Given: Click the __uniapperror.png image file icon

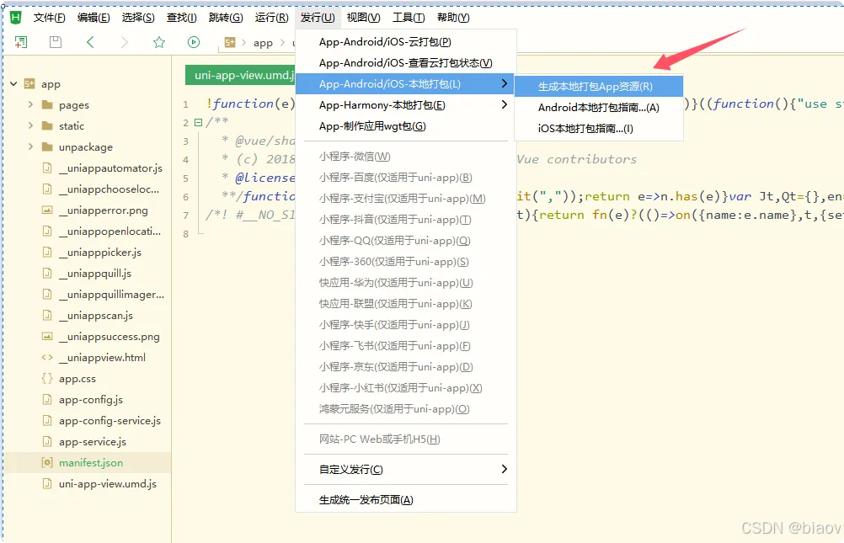Looking at the screenshot, I should tap(47, 210).
